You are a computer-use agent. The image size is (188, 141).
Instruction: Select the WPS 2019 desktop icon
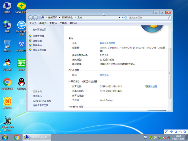[x=21, y=45]
